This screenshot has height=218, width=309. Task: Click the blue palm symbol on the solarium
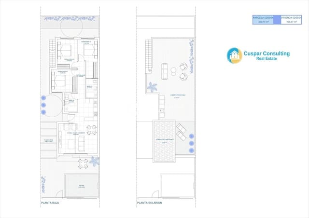152,87
